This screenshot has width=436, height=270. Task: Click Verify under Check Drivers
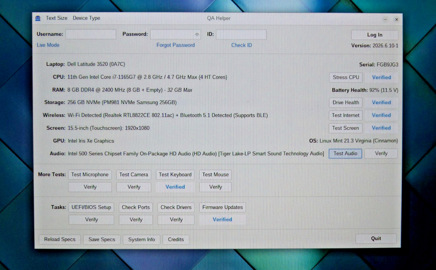pos(176,220)
